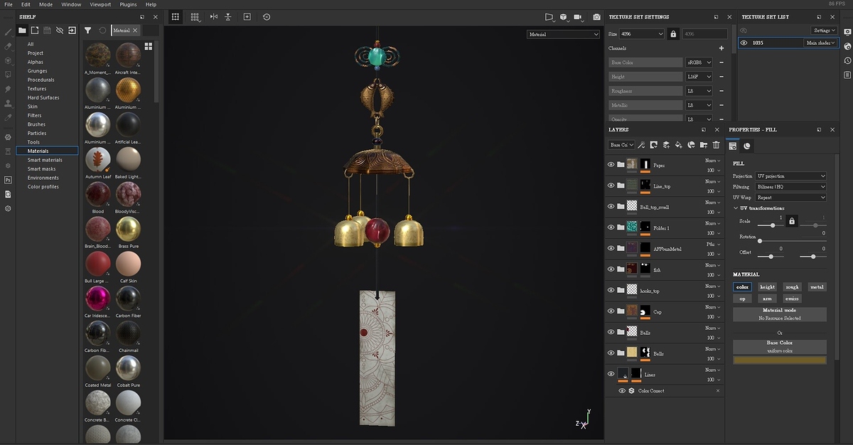
Task: Select the Smart materials shelf category
Action: [45, 160]
